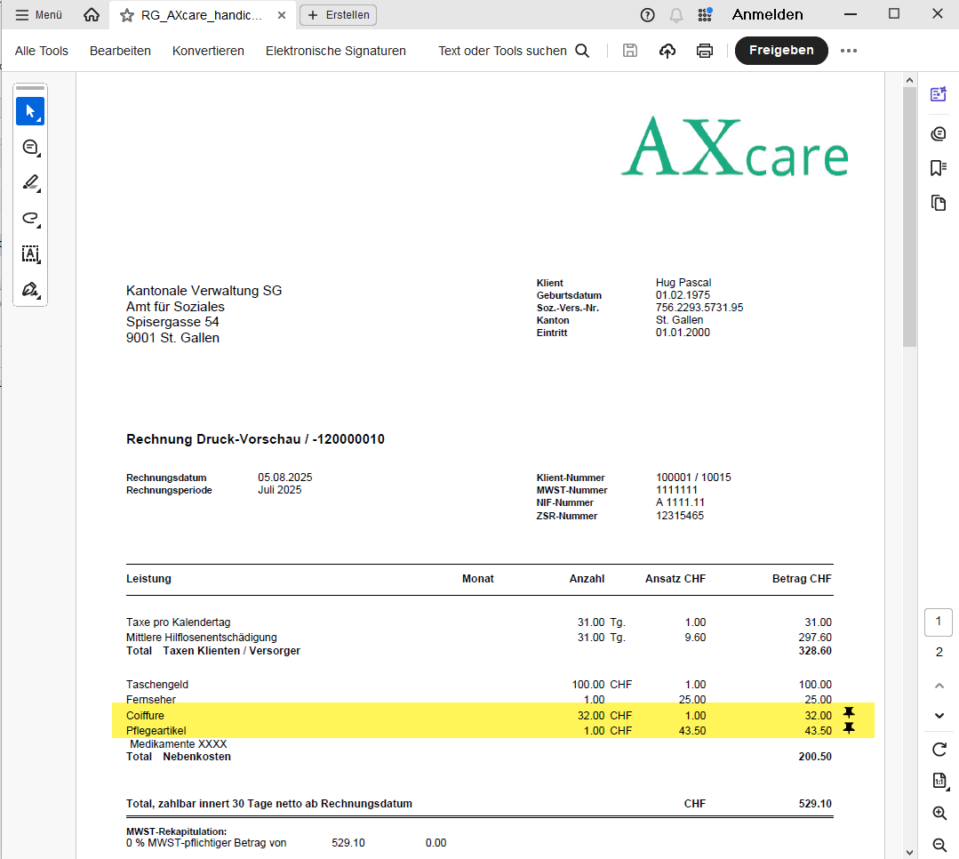Open the comment tool in left toolbar
959x859 pixels.
click(30, 148)
